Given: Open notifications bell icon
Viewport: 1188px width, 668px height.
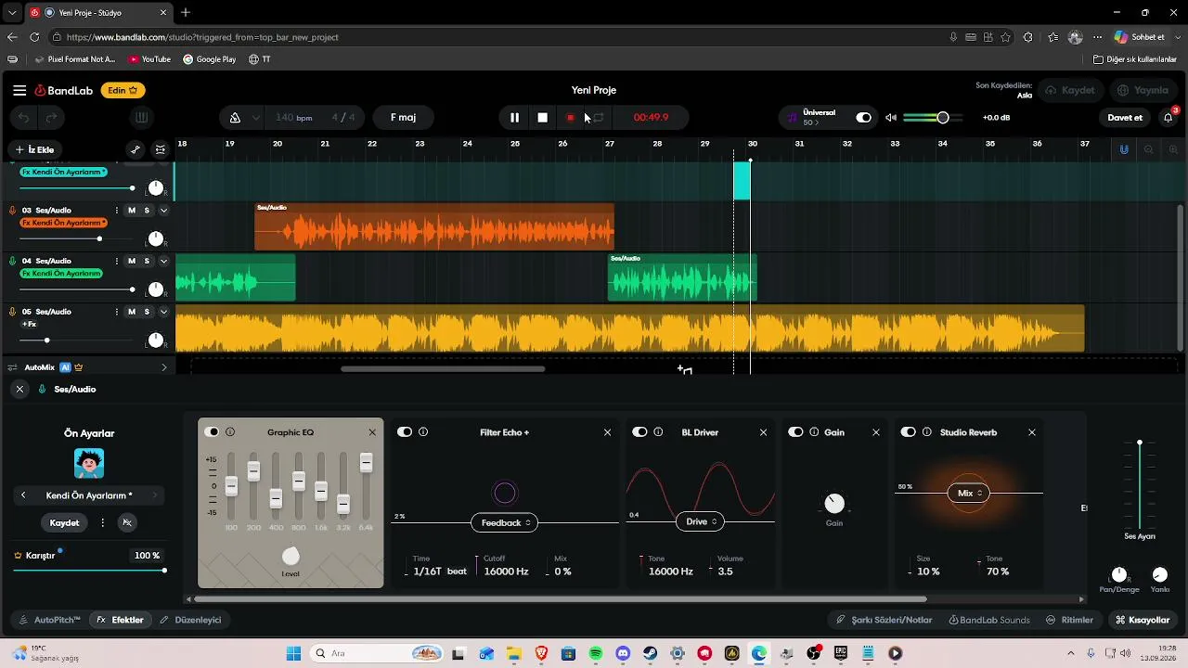Looking at the screenshot, I should pos(1169,118).
